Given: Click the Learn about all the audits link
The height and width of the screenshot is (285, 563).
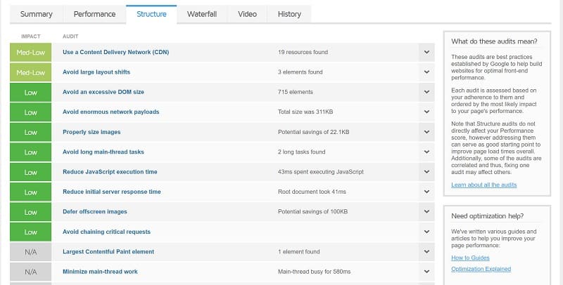Looking at the screenshot, I should 484,185.
